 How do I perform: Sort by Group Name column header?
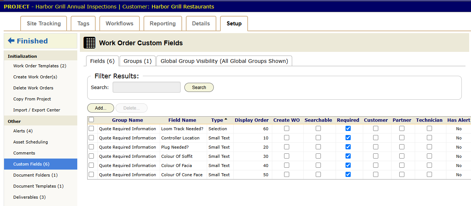(x=128, y=120)
